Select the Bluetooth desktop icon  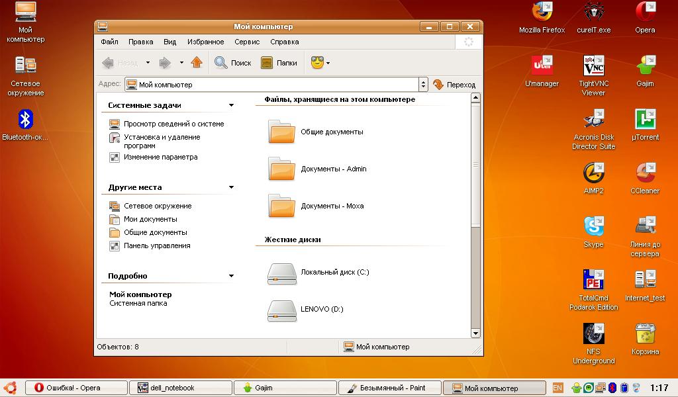point(26,125)
